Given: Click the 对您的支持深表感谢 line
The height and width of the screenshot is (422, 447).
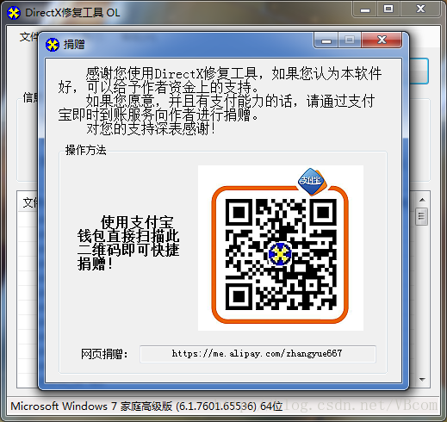Looking at the screenshot, I should pos(151,129).
